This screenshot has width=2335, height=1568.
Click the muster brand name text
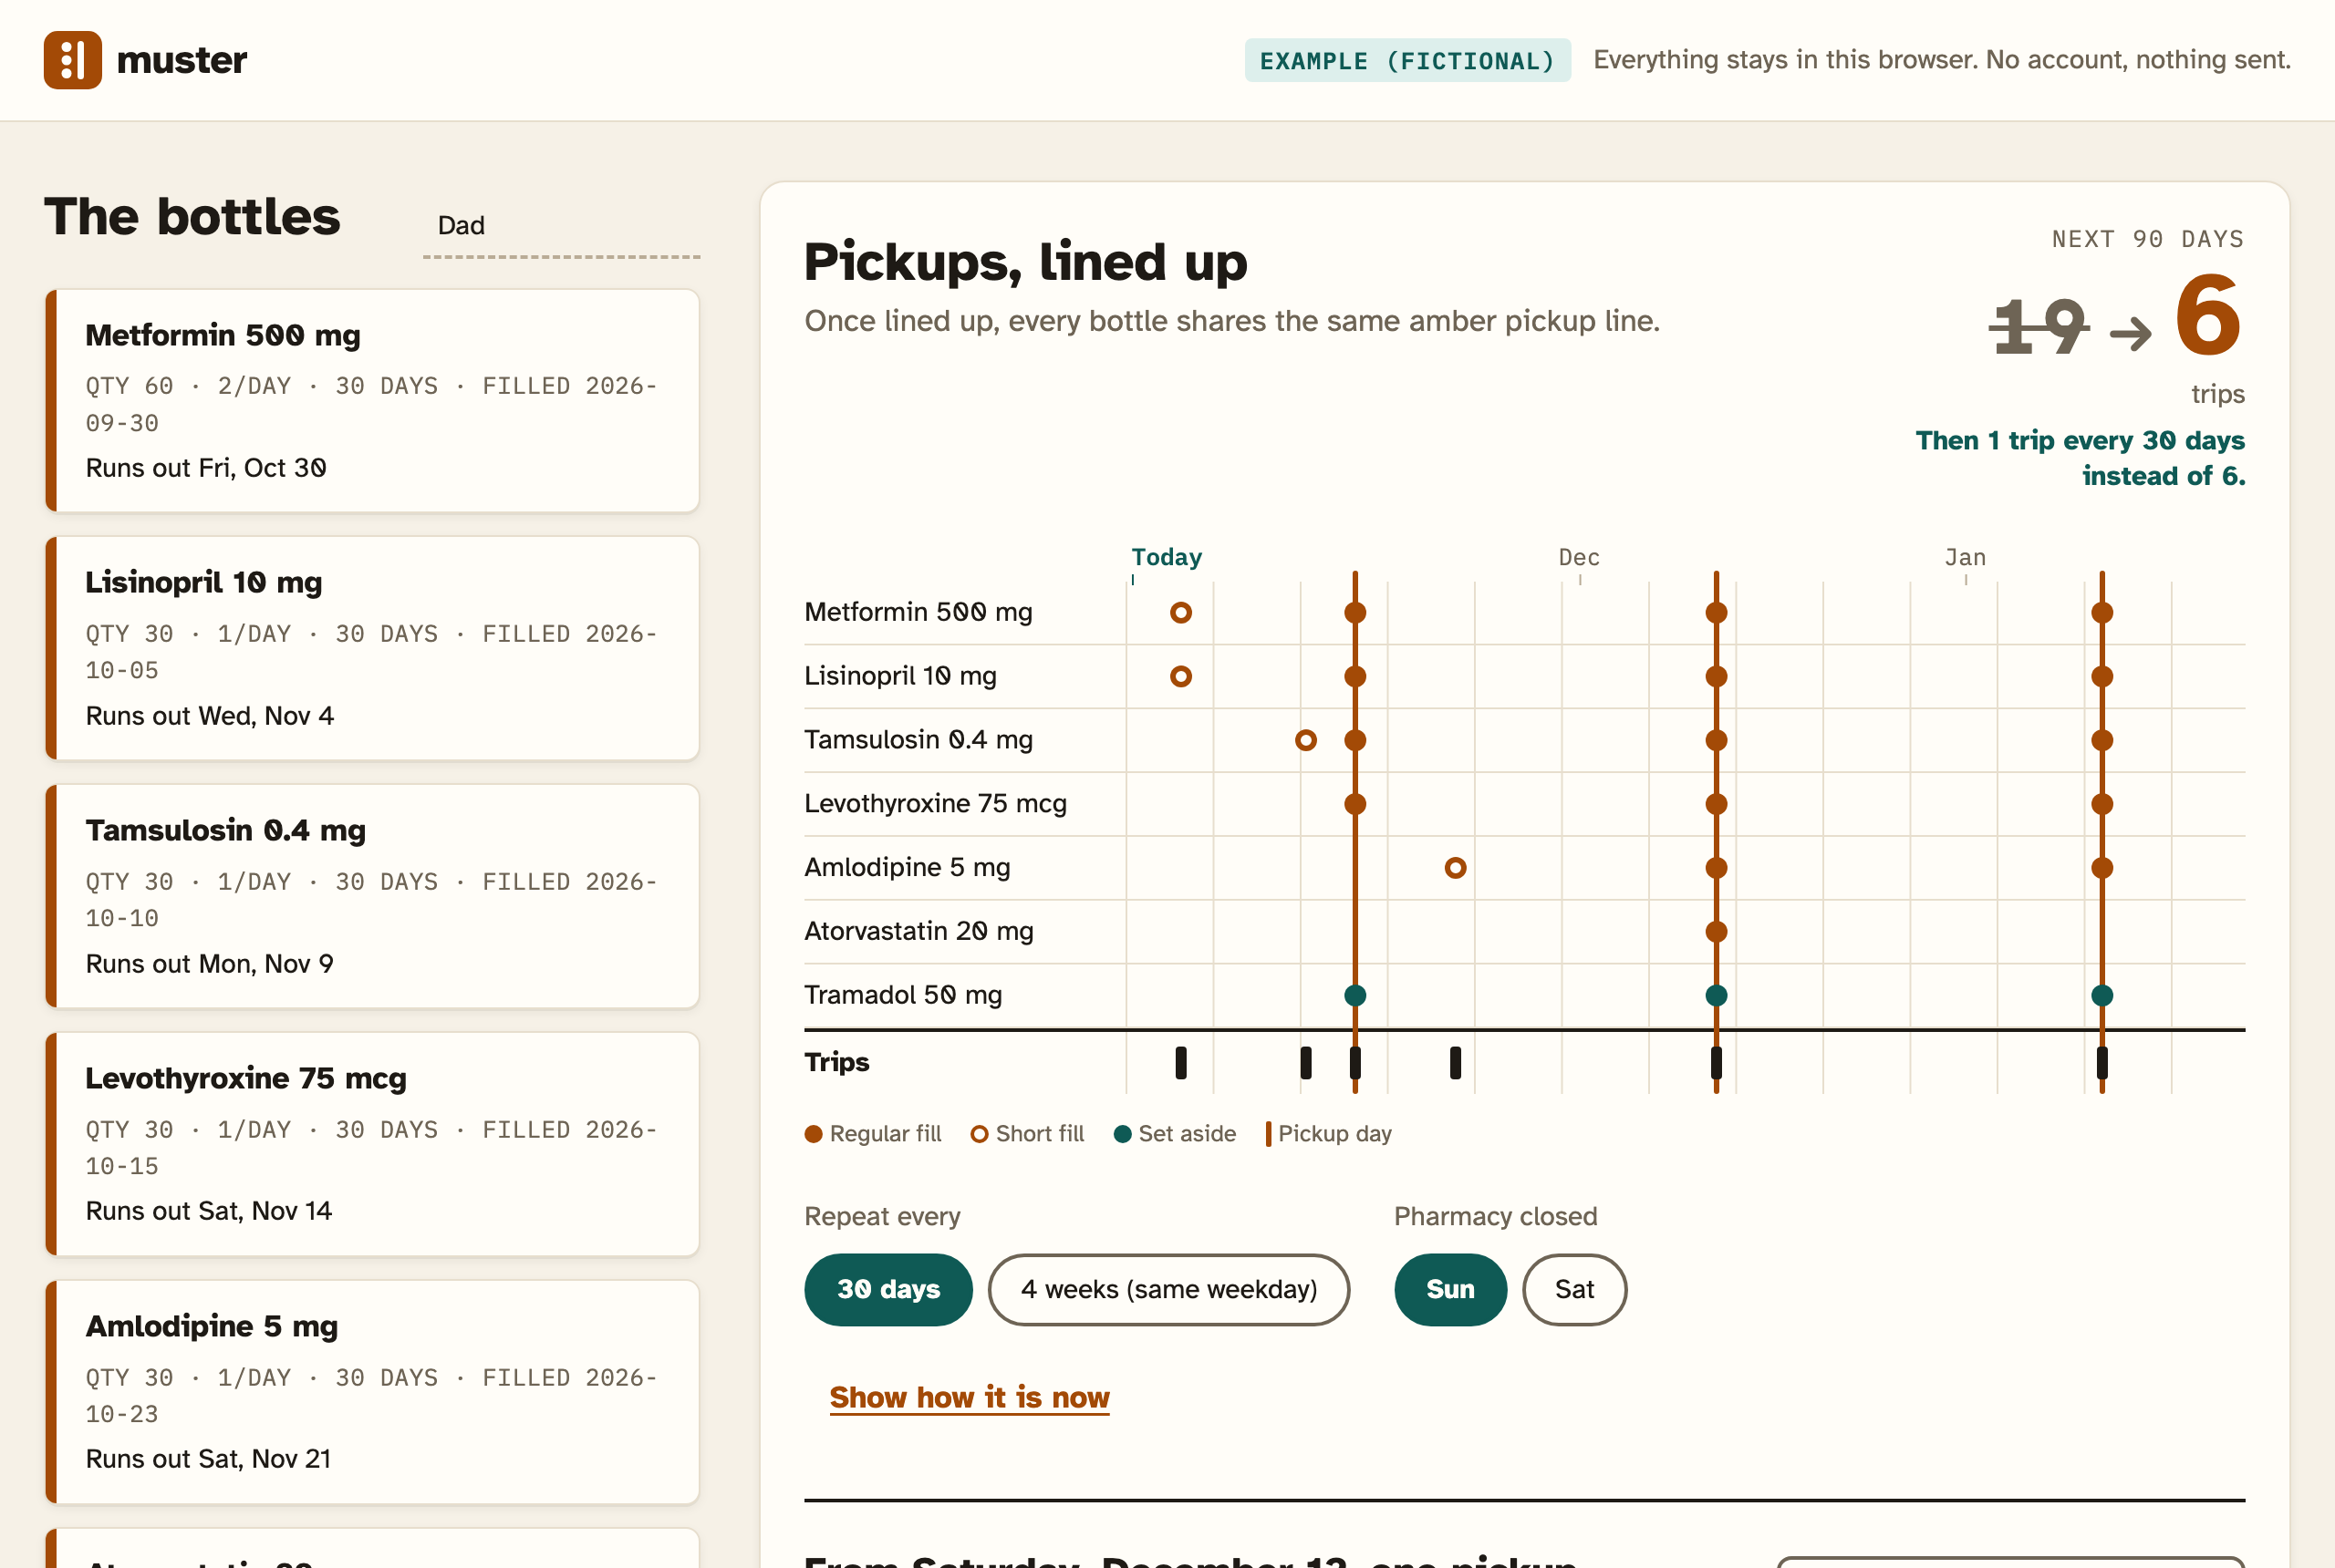pos(182,60)
